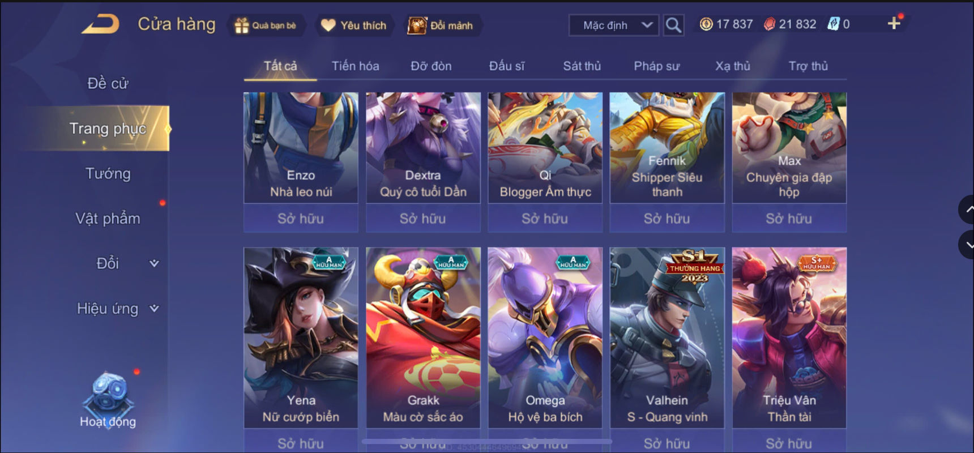Click the up chevron on right edge
974x453 pixels.
coord(967,210)
